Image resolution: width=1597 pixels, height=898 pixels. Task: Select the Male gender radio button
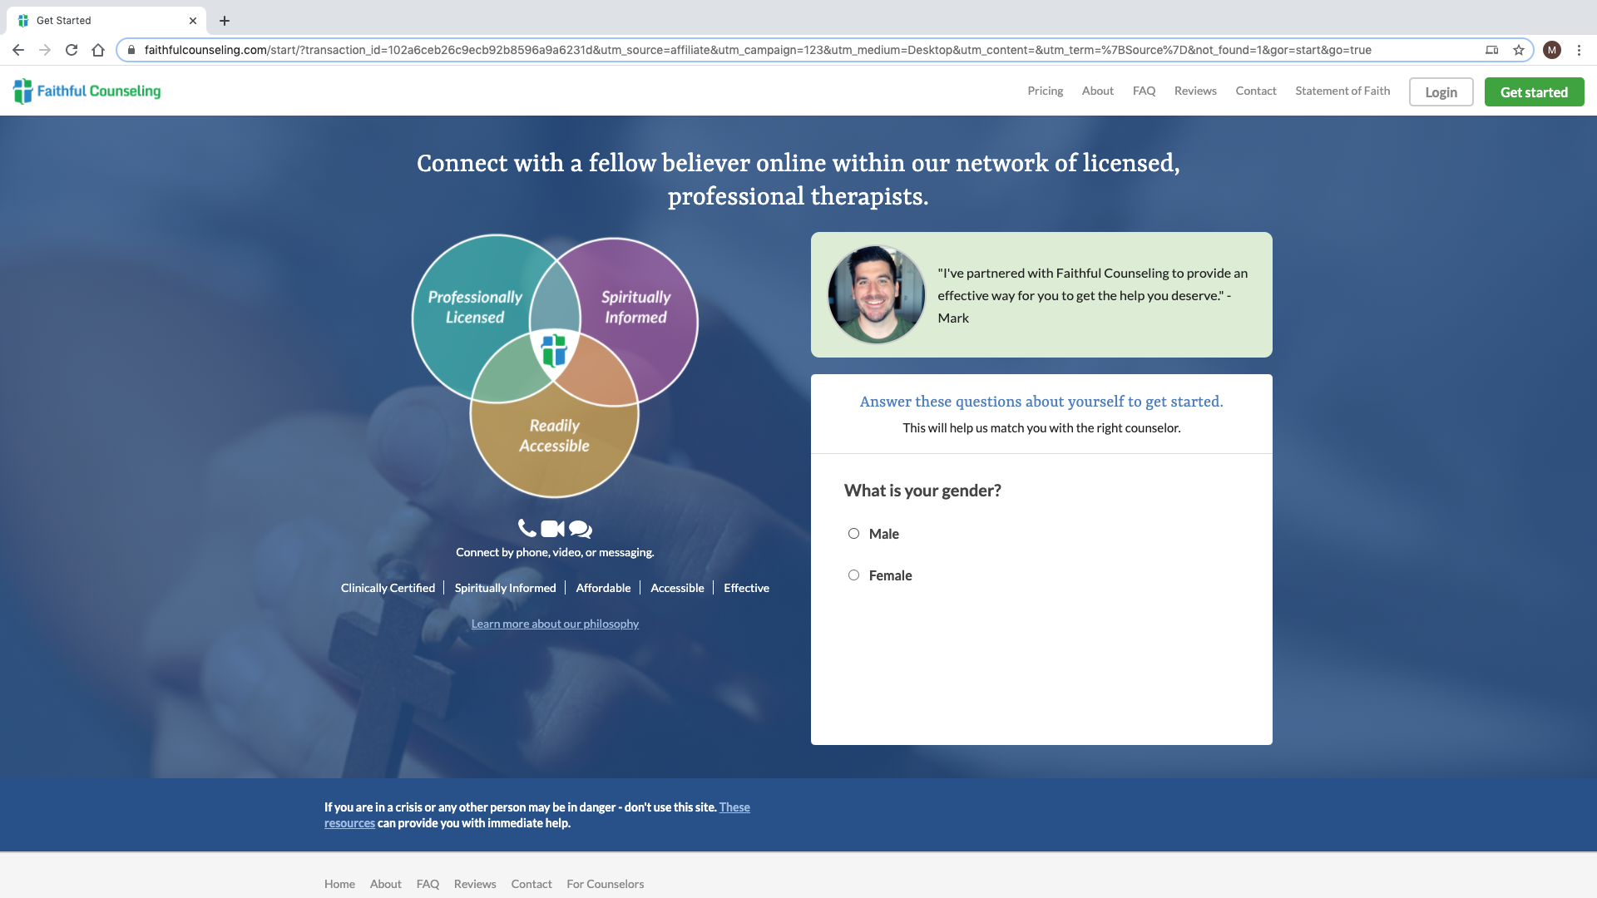[853, 534]
